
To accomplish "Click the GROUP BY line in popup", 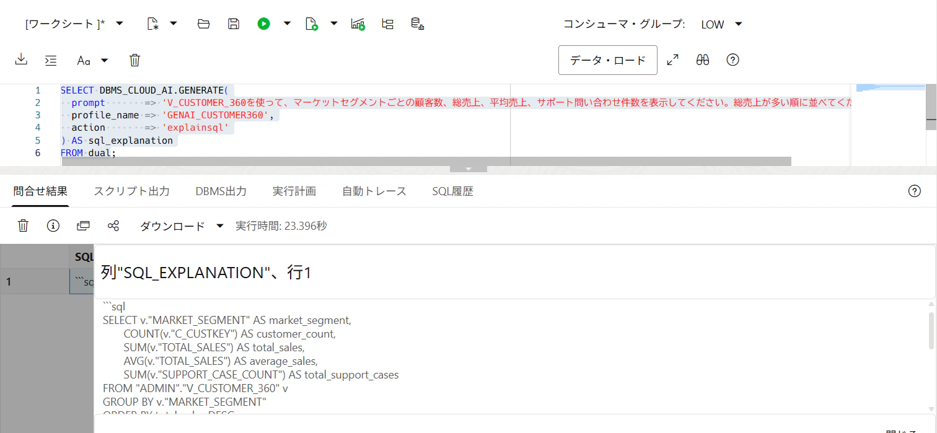I will (x=184, y=402).
